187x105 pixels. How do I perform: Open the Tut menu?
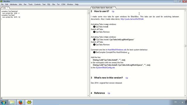58,4
